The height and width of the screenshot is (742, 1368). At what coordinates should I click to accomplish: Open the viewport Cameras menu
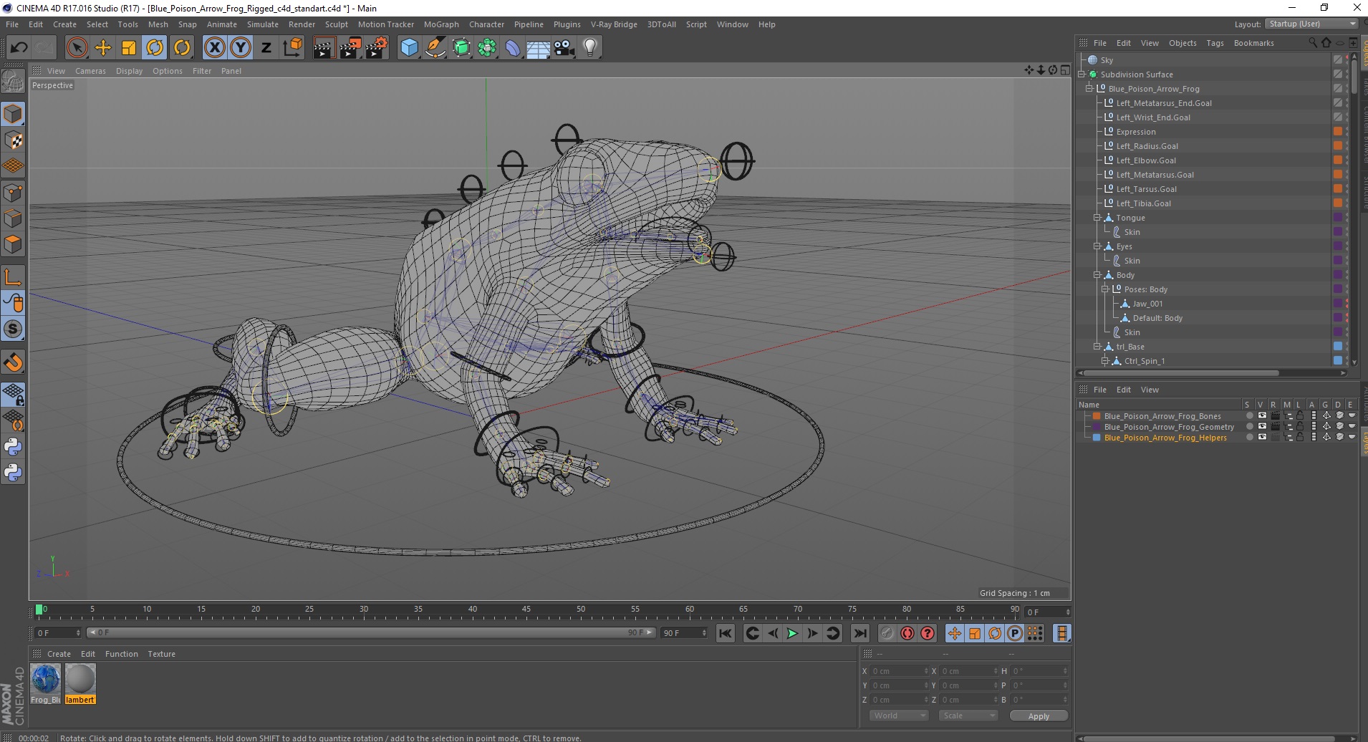point(90,71)
